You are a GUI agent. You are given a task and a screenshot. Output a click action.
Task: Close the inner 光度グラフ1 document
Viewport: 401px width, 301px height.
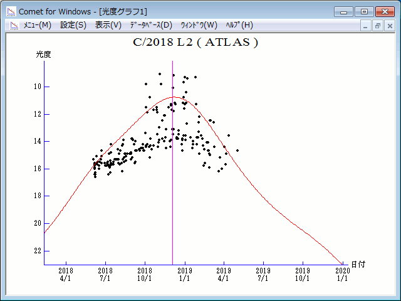[389, 26]
